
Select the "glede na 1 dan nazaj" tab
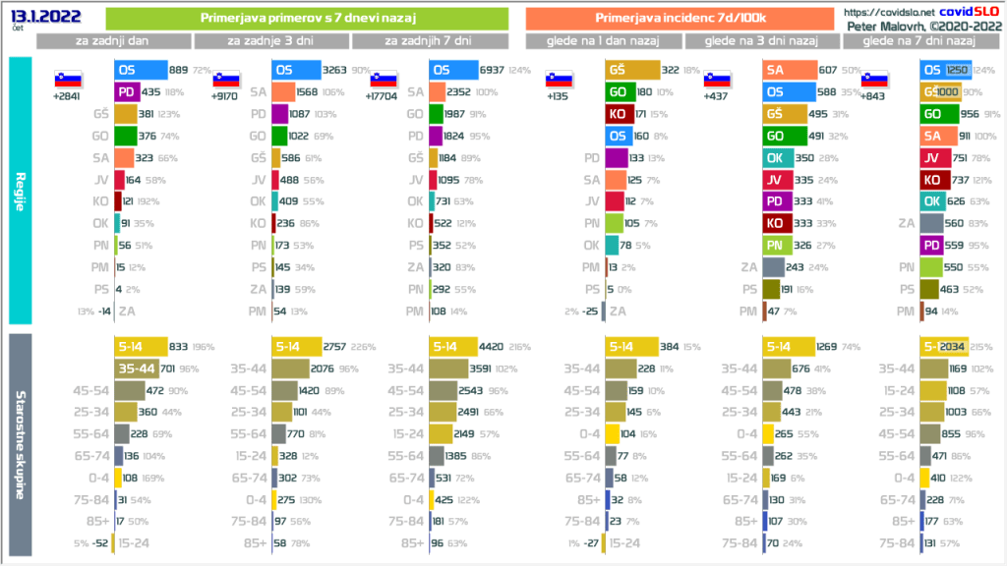(604, 41)
